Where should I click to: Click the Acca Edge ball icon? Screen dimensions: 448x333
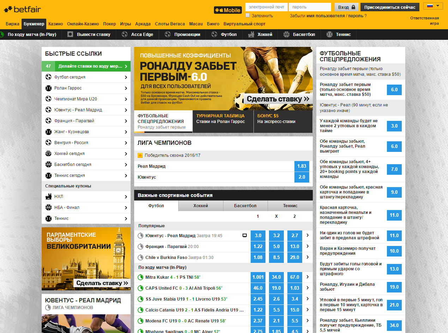pyautogui.click(x=125, y=34)
